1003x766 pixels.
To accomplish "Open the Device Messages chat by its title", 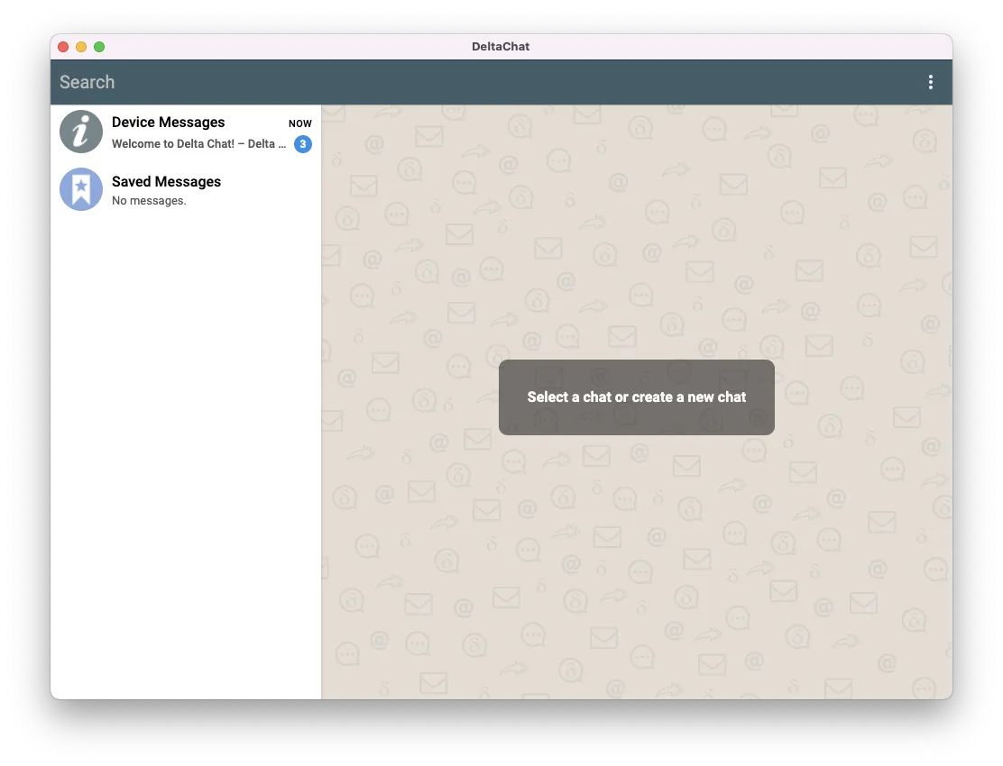I will pos(168,123).
